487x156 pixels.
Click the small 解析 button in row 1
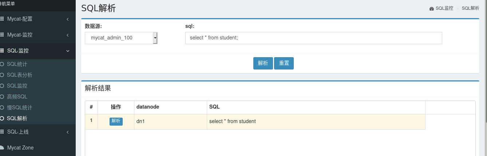click(x=116, y=121)
